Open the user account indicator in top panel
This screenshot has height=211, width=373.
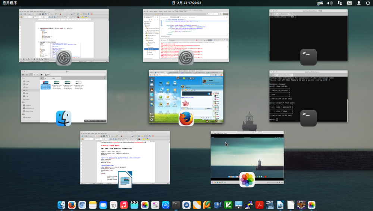pyautogui.click(x=359, y=3)
